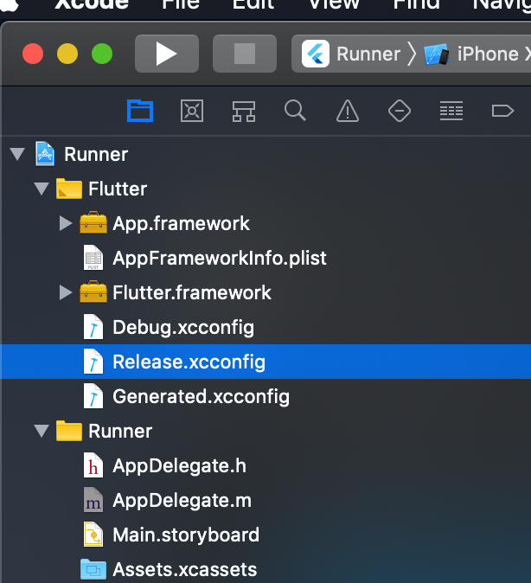Click the Main.storyboard file icon
The image size is (531, 583).
[93, 535]
